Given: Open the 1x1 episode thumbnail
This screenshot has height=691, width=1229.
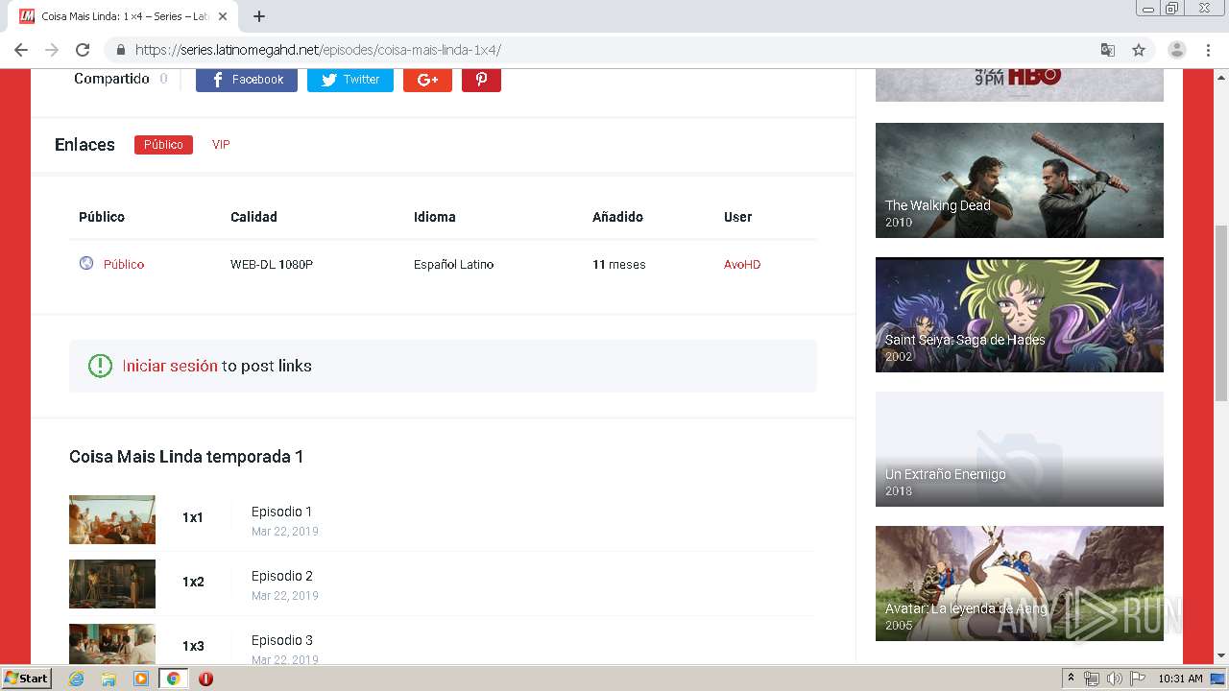Looking at the screenshot, I should pos(112,519).
